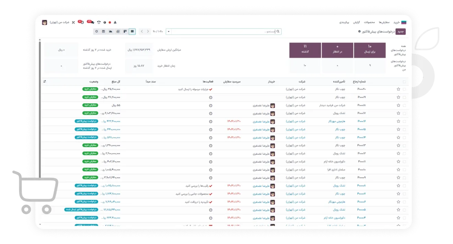Image resolution: width=453 pixels, height=244 pixels.
Task: Click the جدید button
Action: [400, 32]
